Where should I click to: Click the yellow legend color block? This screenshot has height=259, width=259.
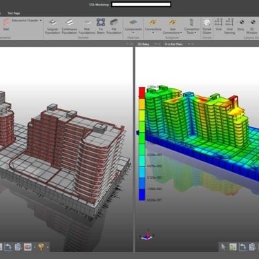[142, 115]
